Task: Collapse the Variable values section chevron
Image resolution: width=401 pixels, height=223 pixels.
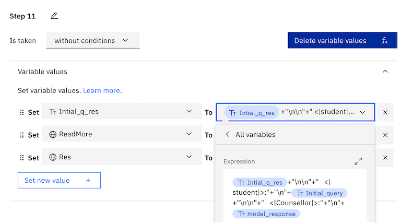Action: pyautogui.click(x=385, y=72)
